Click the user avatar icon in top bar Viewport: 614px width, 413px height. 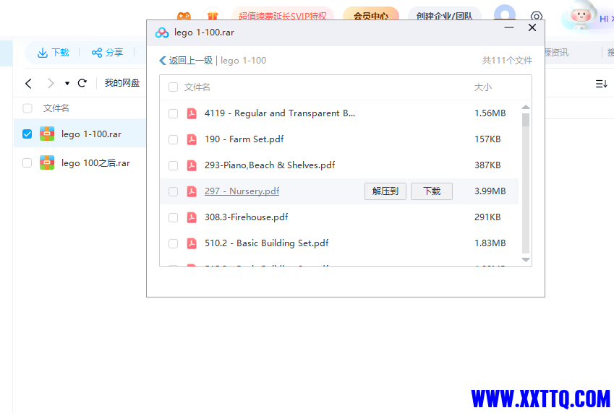(x=505, y=14)
